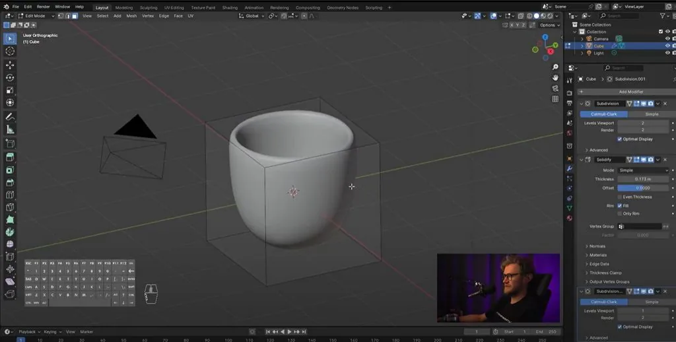
Task: Enable the Even Thickness checkbox
Action: (x=619, y=197)
